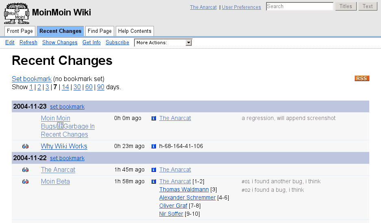Click diff icon in The Anarcat page row

coord(25,170)
